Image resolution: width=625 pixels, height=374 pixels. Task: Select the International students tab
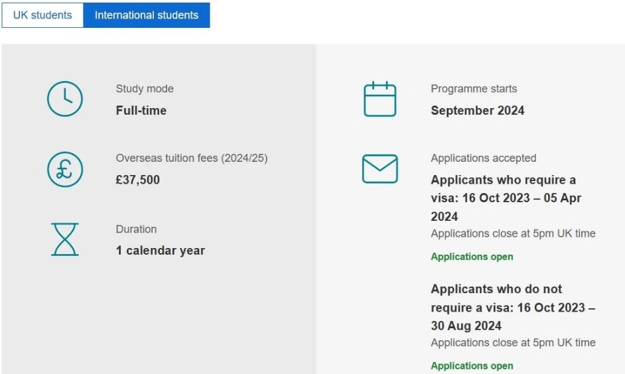click(147, 15)
